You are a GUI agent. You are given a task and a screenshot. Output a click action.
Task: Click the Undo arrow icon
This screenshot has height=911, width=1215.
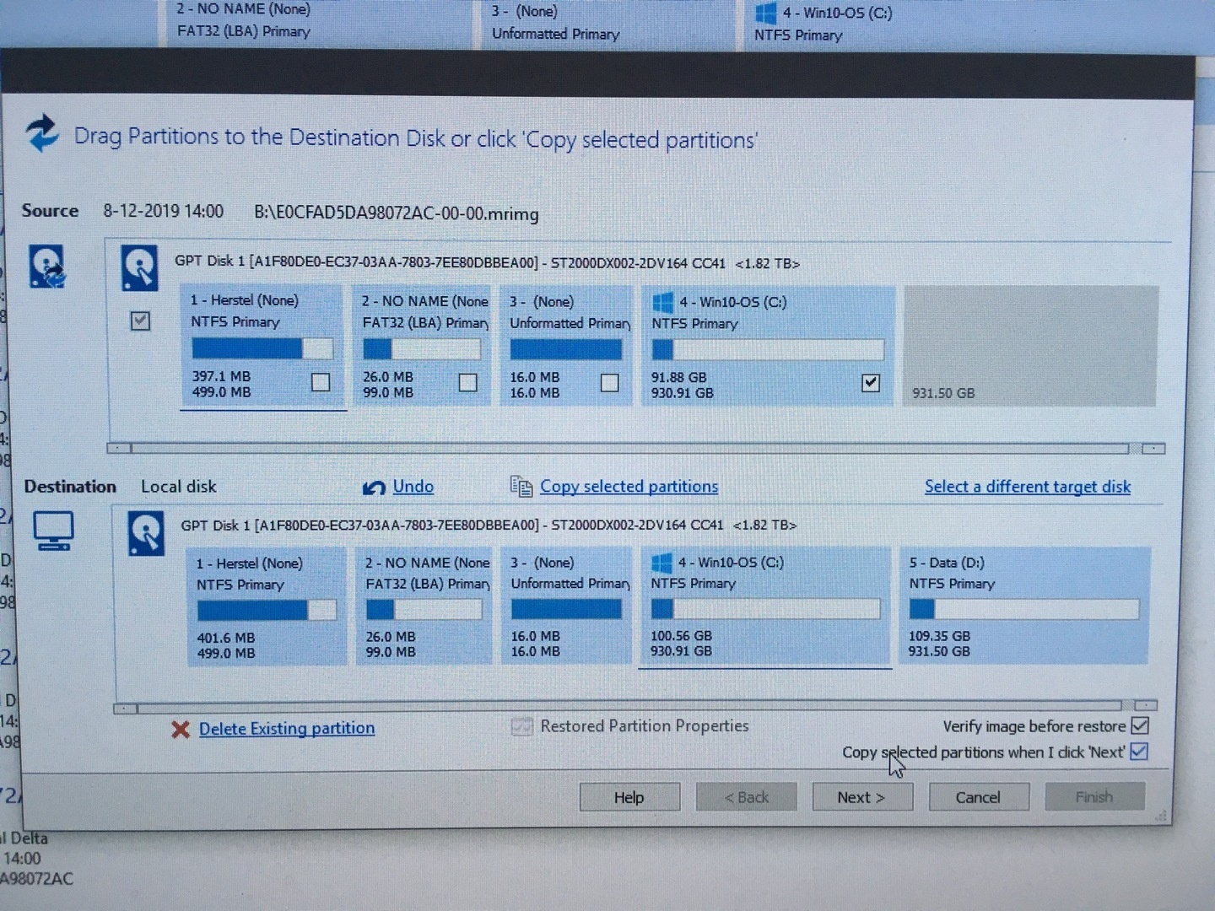coord(374,488)
